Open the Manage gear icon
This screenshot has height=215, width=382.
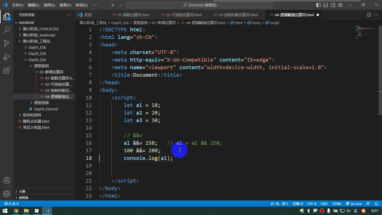point(6,194)
